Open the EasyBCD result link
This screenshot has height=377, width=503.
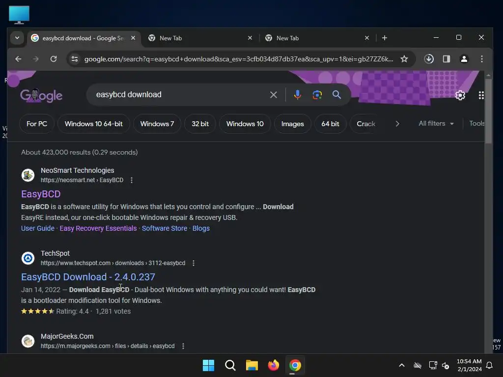41,194
